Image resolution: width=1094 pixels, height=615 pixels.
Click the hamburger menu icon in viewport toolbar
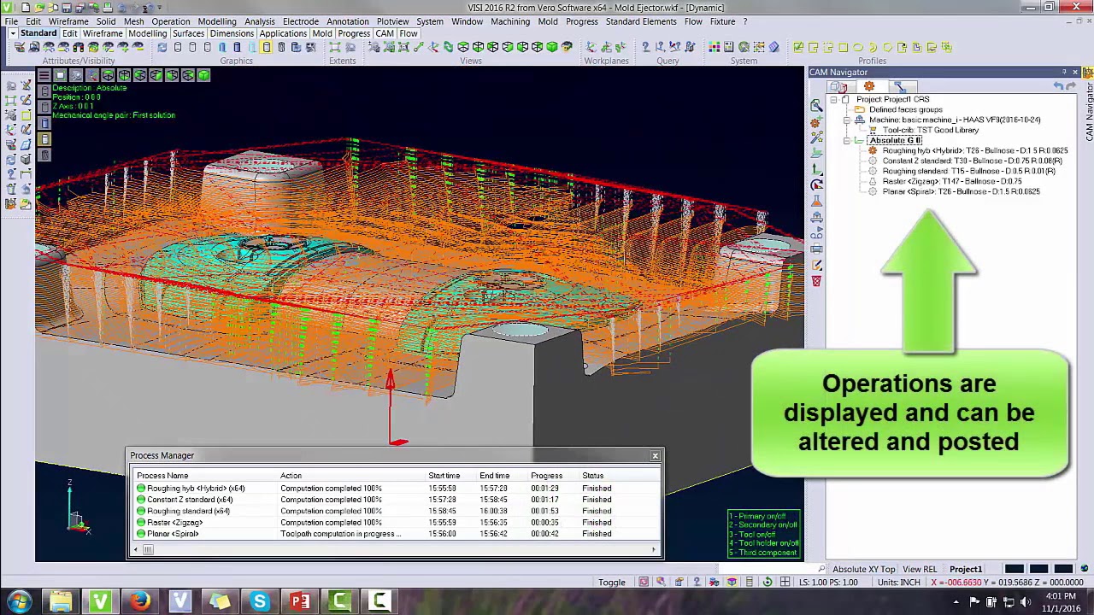(44, 75)
